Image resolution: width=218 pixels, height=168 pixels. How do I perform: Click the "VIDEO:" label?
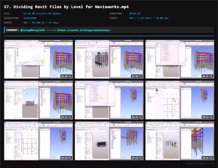114,18
